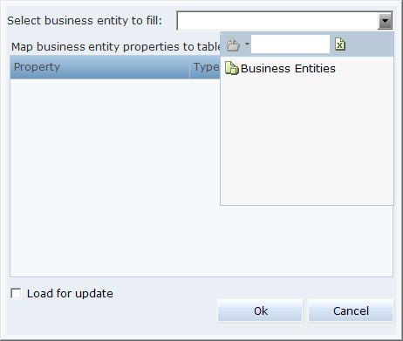Click the popup toolbar background beside Excel icon

point(369,44)
